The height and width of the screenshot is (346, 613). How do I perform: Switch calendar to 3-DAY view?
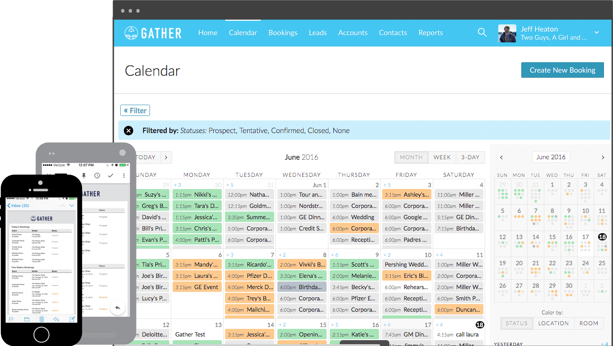click(x=470, y=157)
